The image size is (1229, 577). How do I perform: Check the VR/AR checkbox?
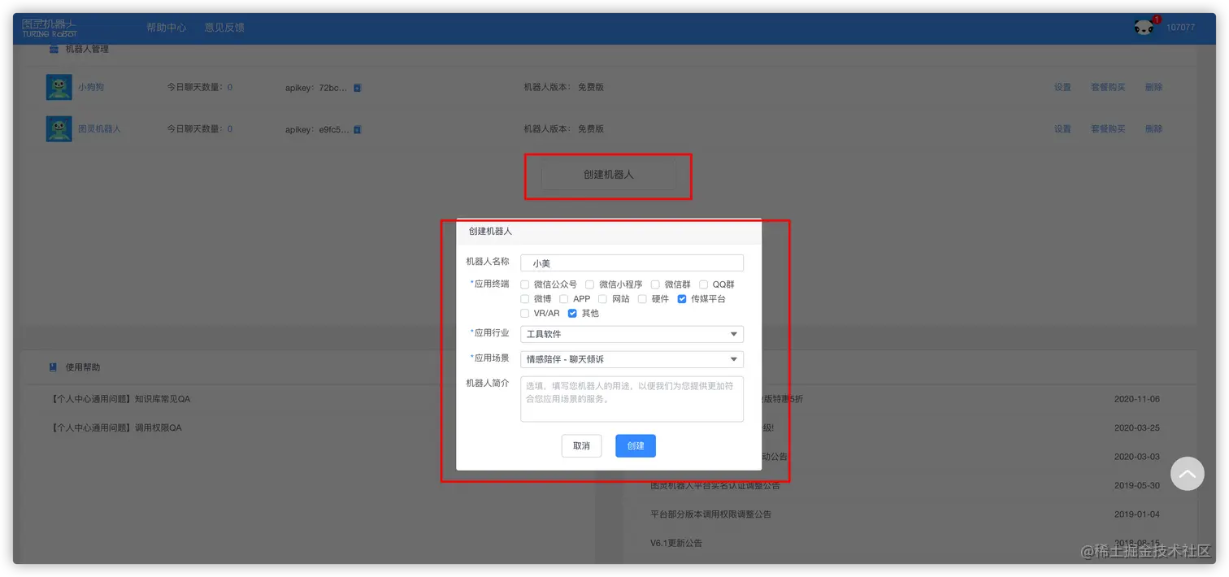tap(525, 314)
